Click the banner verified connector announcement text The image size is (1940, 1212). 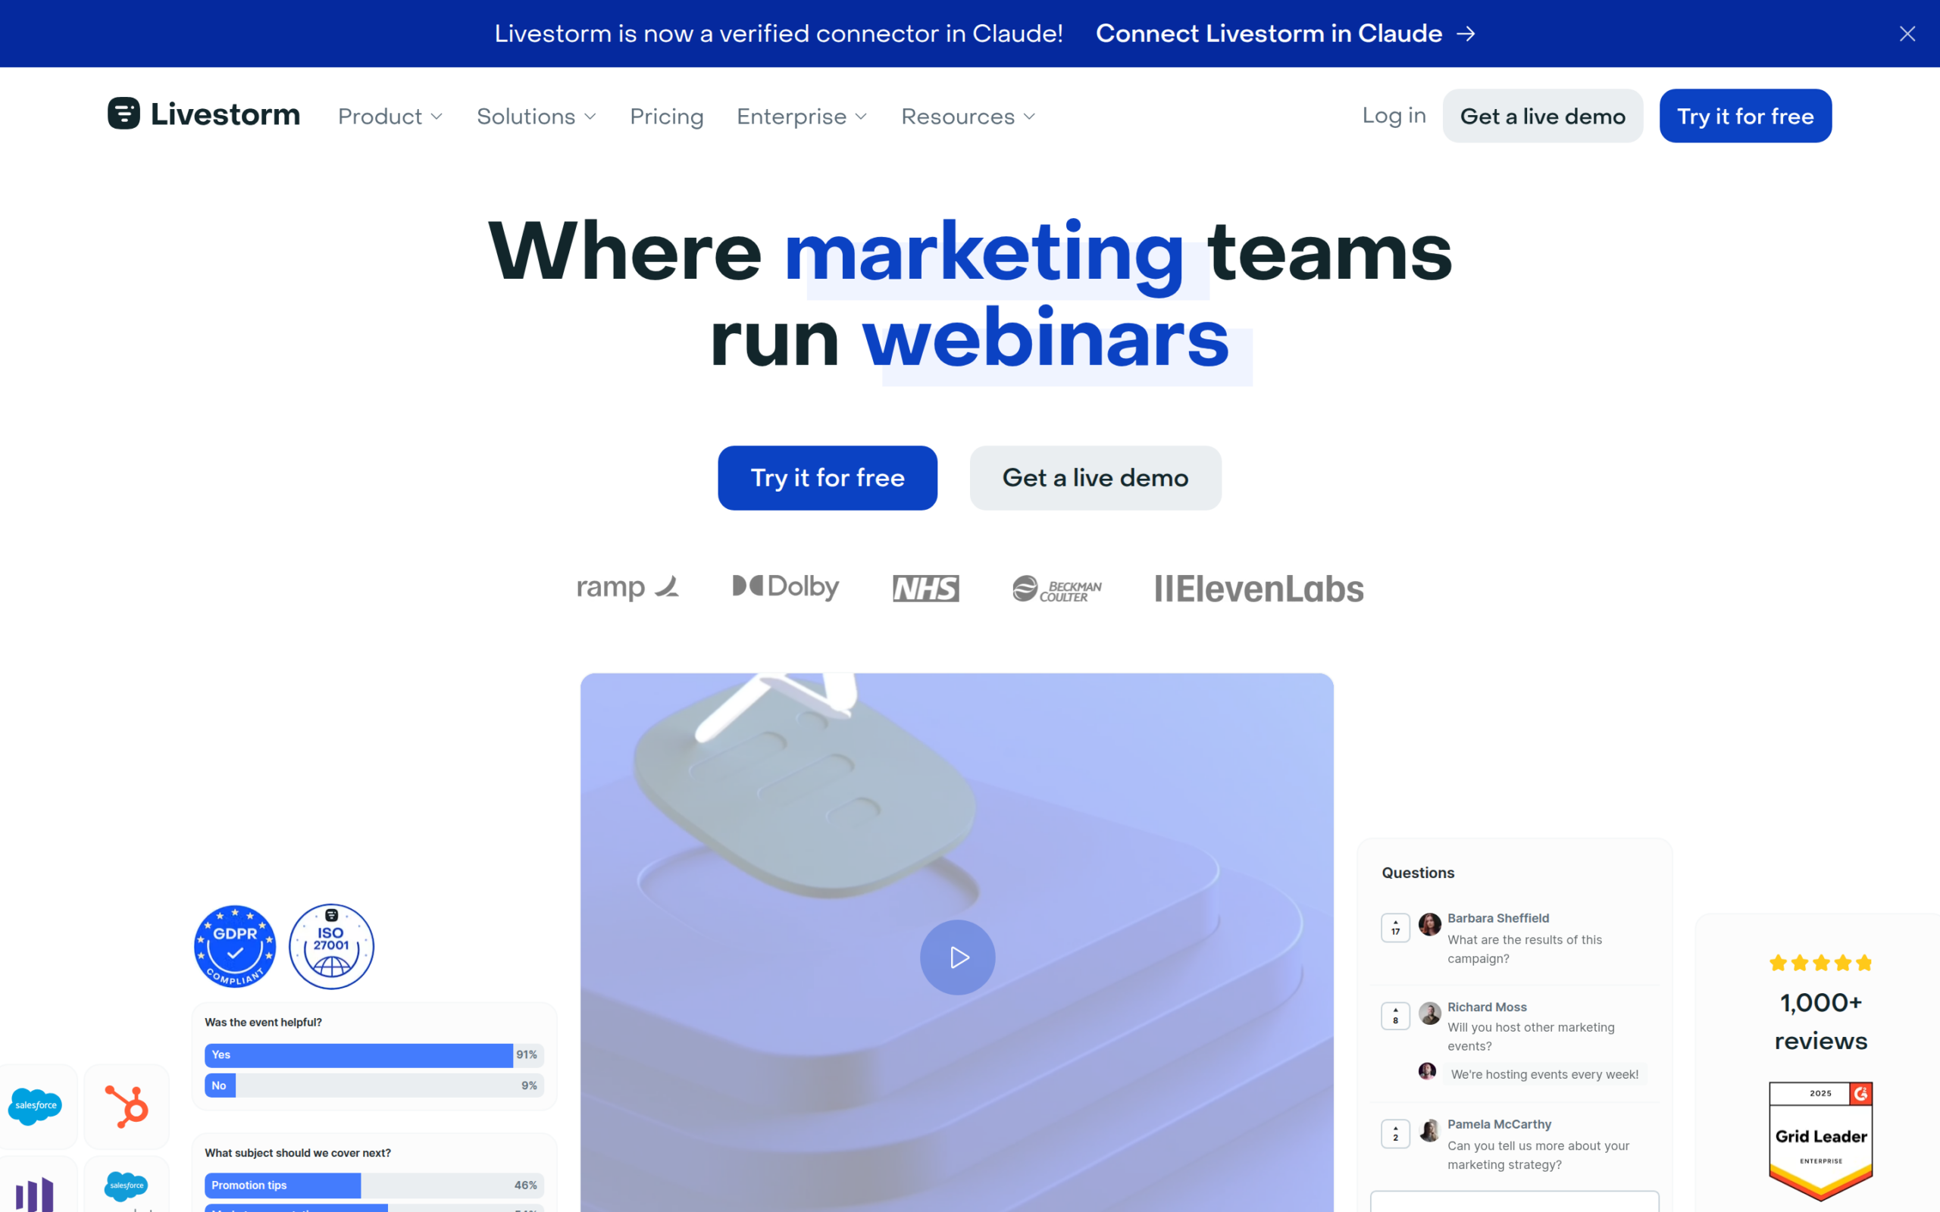point(778,33)
